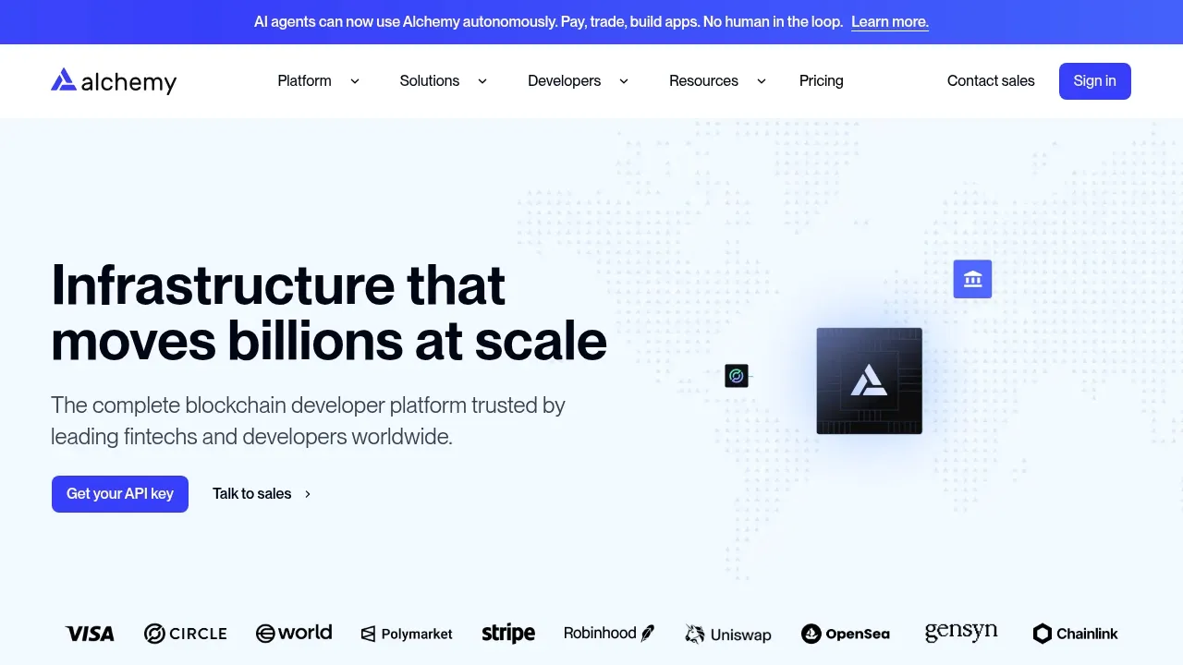
Task: Click the Gensyn logo
Action: [961, 631]
